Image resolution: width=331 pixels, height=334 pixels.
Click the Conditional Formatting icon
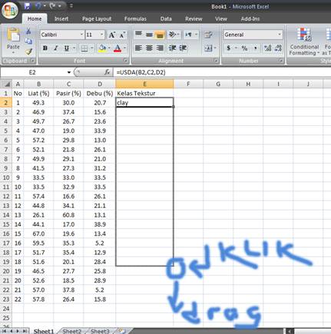(304, 41)
